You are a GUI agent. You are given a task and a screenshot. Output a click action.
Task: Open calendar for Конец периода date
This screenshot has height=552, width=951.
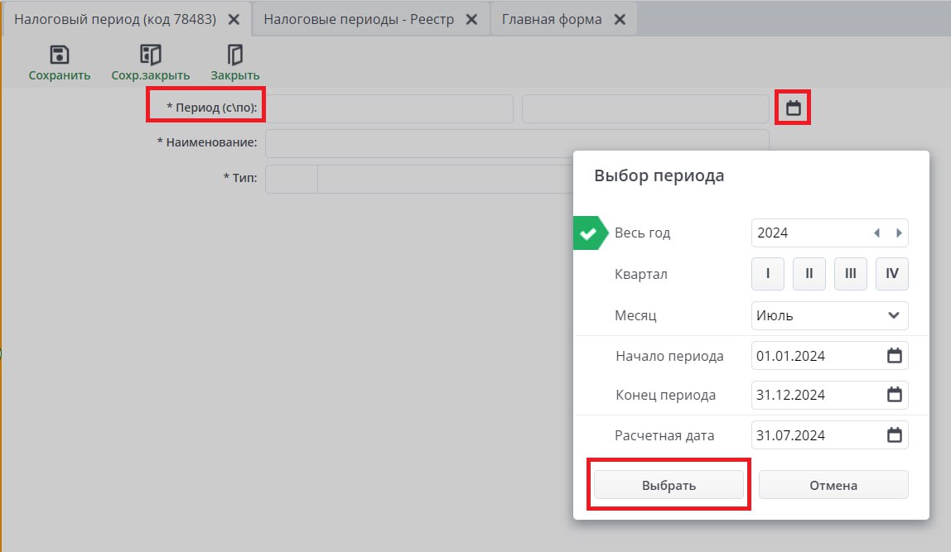895,395
